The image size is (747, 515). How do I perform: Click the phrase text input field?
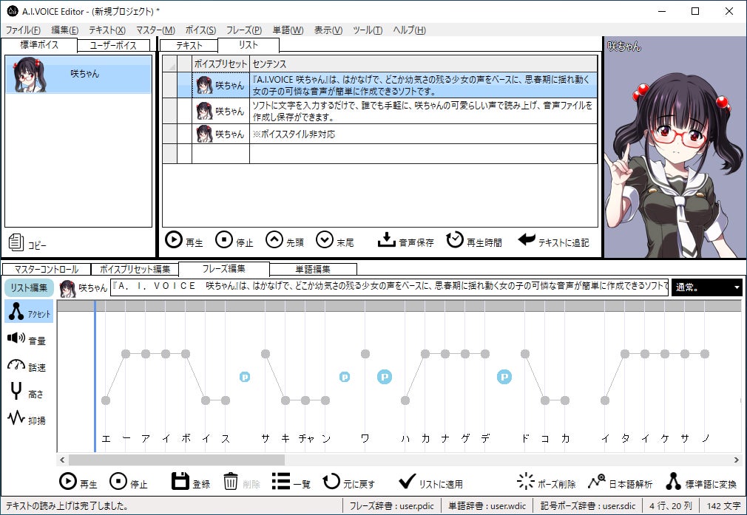click(x=389, y=287)
